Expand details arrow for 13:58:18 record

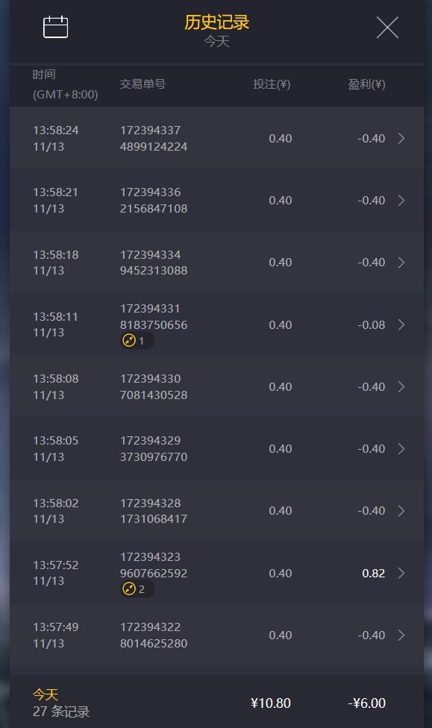(401, 263)
